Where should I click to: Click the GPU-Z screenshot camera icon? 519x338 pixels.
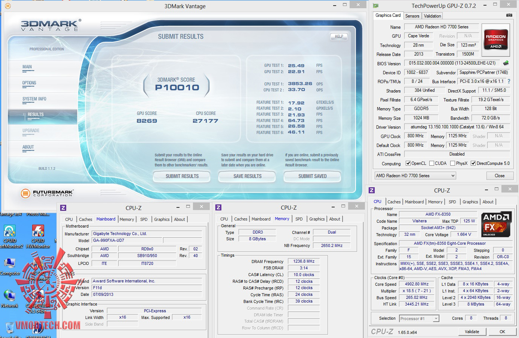coord(509,15)
